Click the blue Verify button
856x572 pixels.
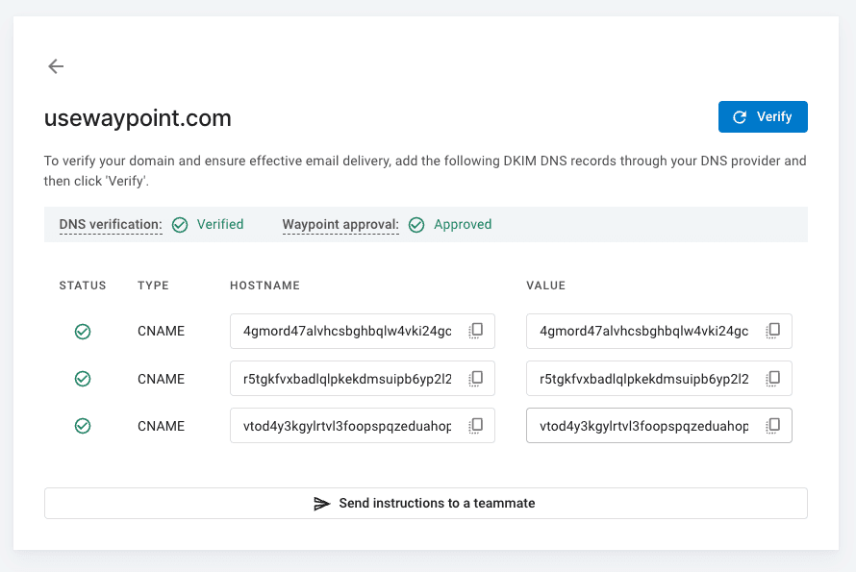tap(763, 116)
